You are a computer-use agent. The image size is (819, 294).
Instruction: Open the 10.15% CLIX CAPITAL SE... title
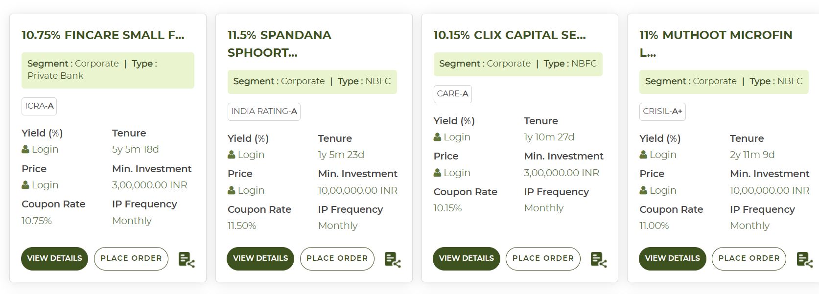pos(510,35)
